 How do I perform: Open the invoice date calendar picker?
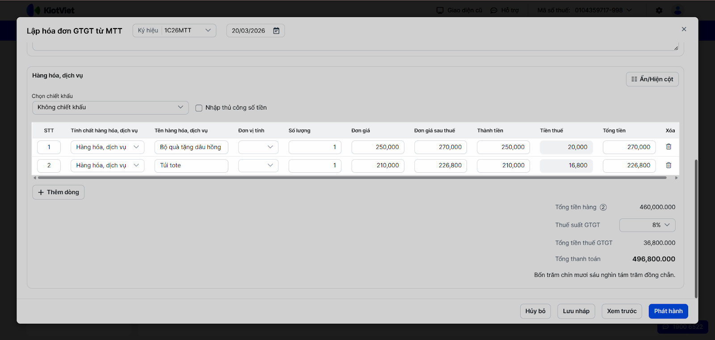[276, 30]
